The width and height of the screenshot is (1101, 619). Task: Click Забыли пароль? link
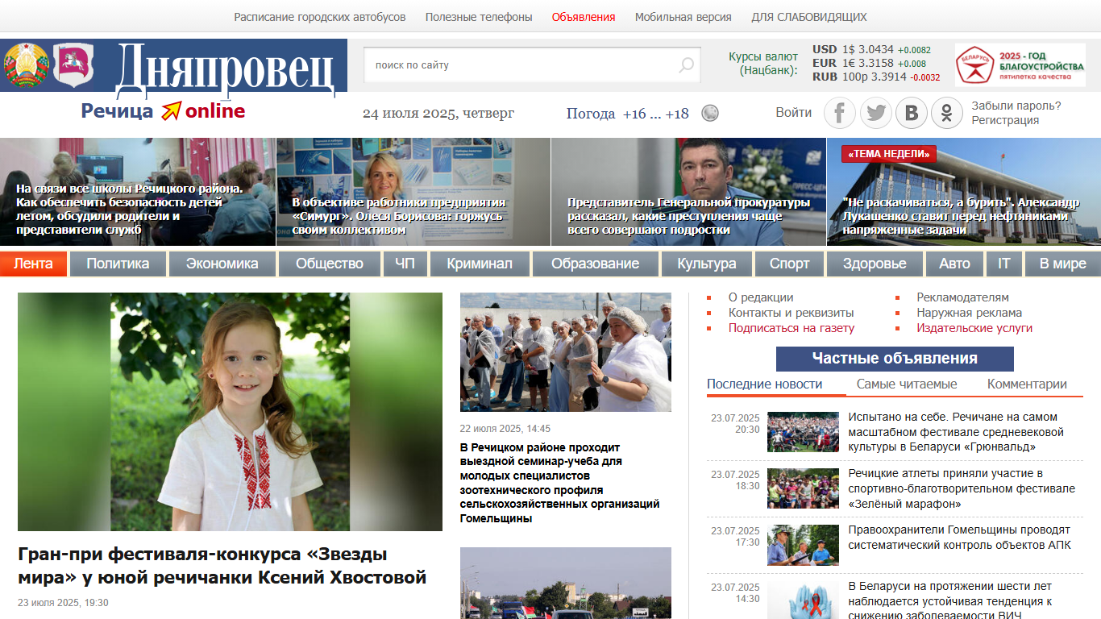pos(1016,106)
